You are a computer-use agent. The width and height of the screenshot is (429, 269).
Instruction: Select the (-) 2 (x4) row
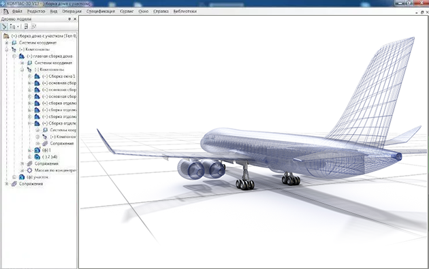[50, 157]
